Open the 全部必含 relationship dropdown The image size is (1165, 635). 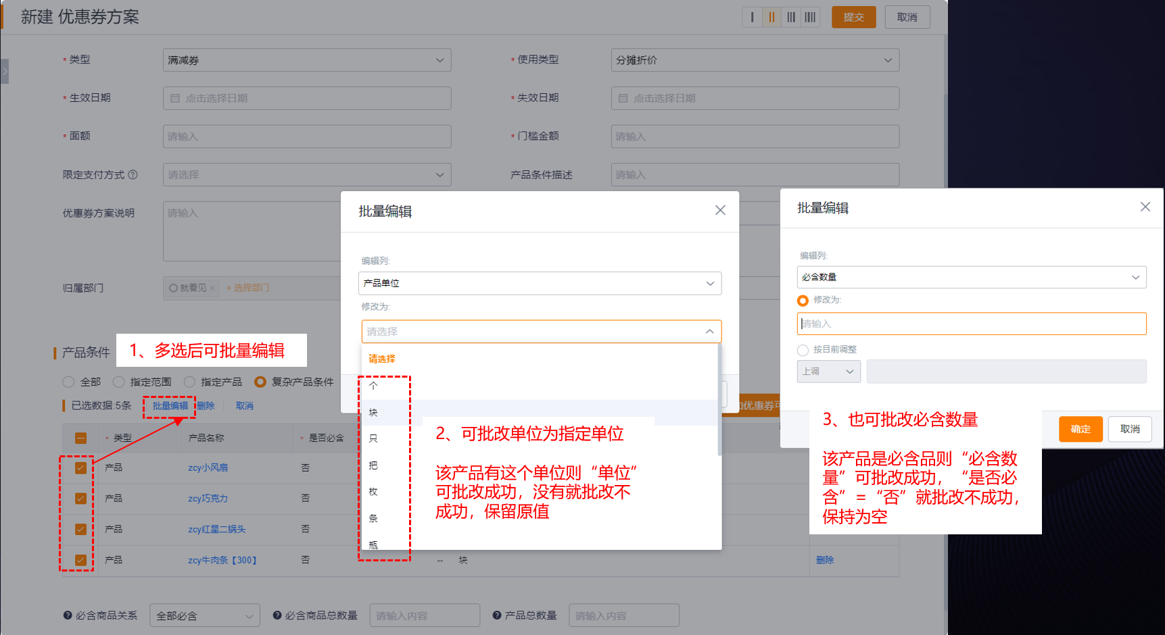pos(204,615)
